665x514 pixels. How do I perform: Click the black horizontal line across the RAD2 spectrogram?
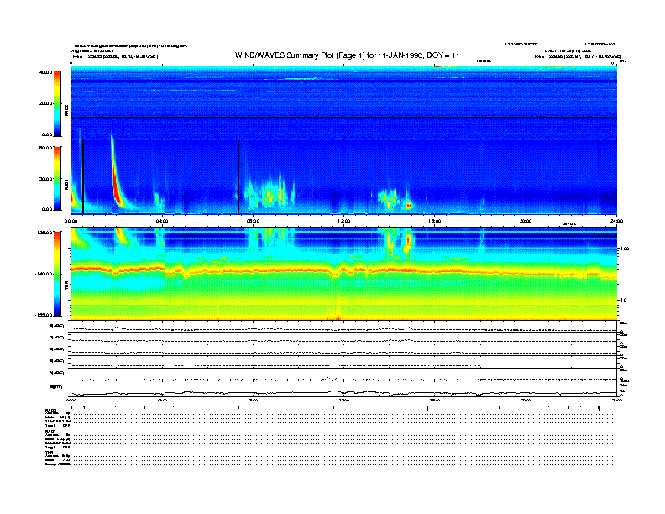344,117
